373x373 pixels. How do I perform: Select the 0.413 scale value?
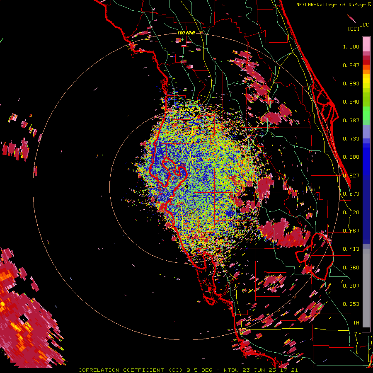point(351,249)
